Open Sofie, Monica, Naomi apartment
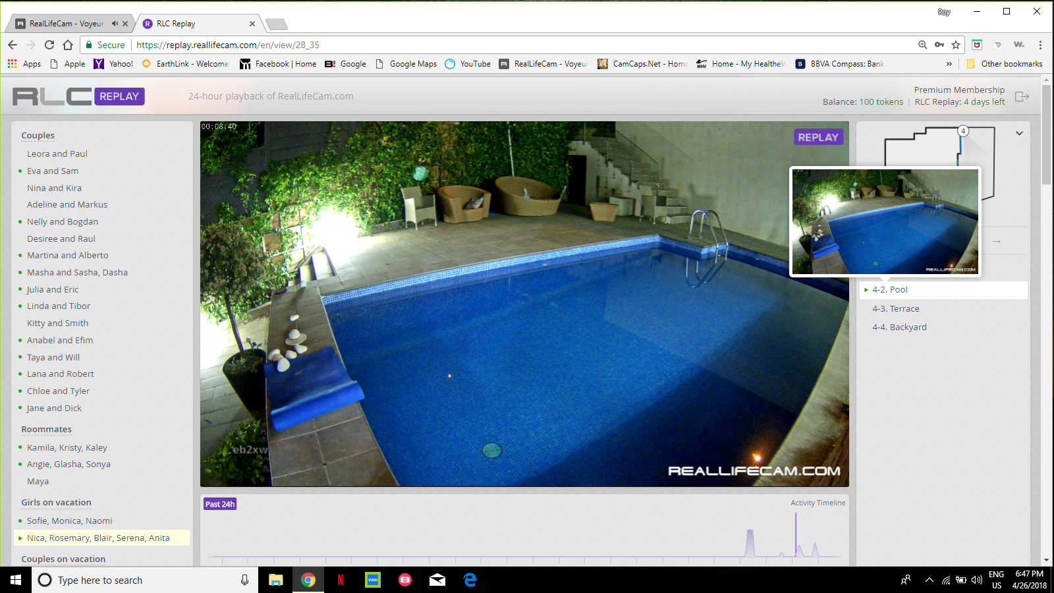 point(70,521)
